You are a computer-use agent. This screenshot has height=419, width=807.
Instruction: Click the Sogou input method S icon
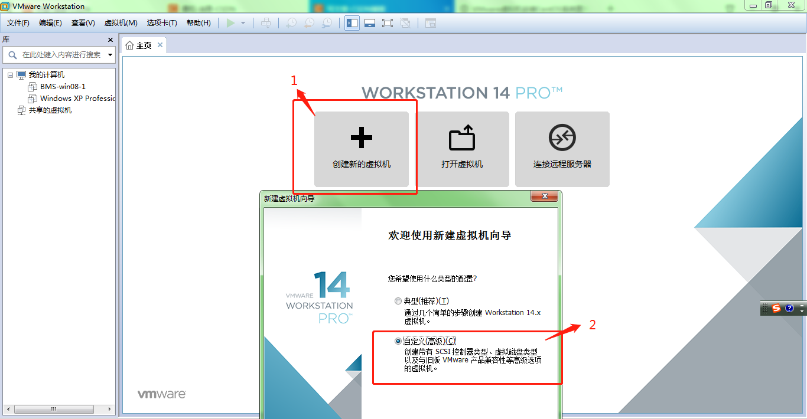[x=776, y=308]
